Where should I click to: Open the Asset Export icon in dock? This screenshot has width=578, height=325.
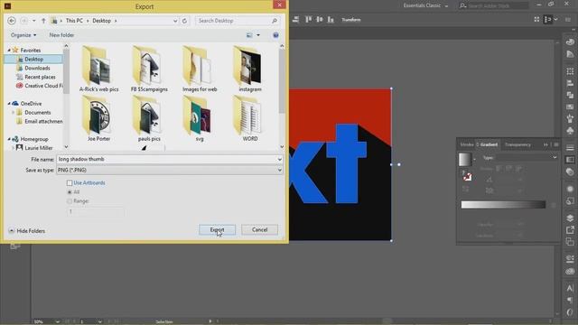coord(570,230)
